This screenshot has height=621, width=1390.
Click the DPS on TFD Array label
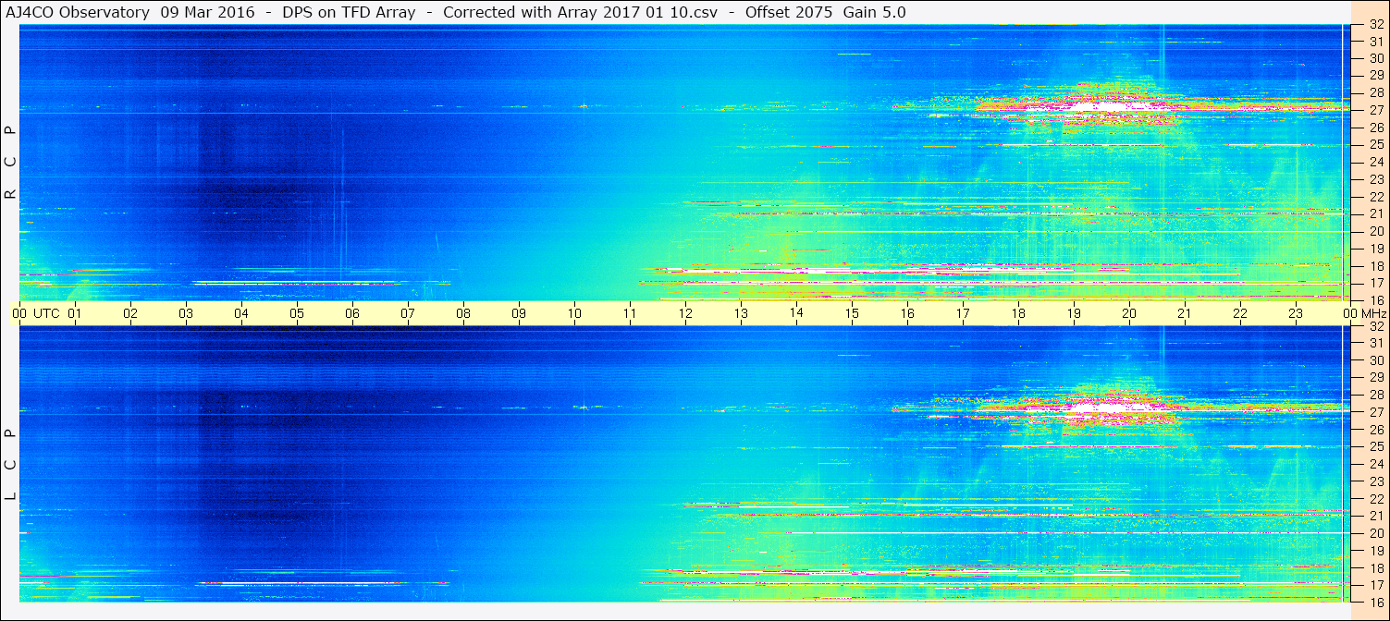[349, 13]
